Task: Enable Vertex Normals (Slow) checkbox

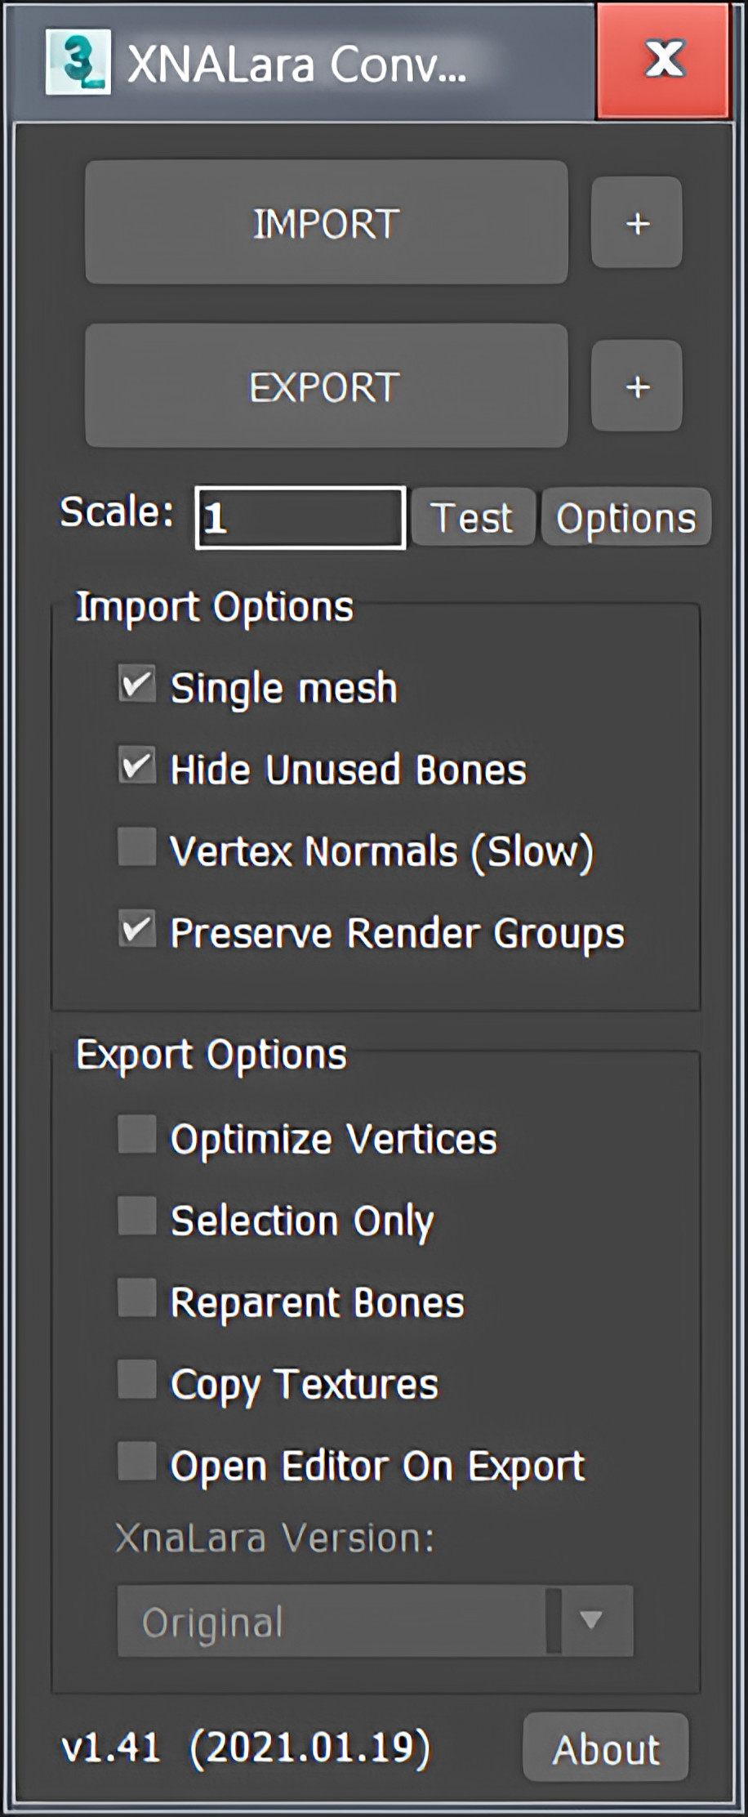Action: [137, 847]
